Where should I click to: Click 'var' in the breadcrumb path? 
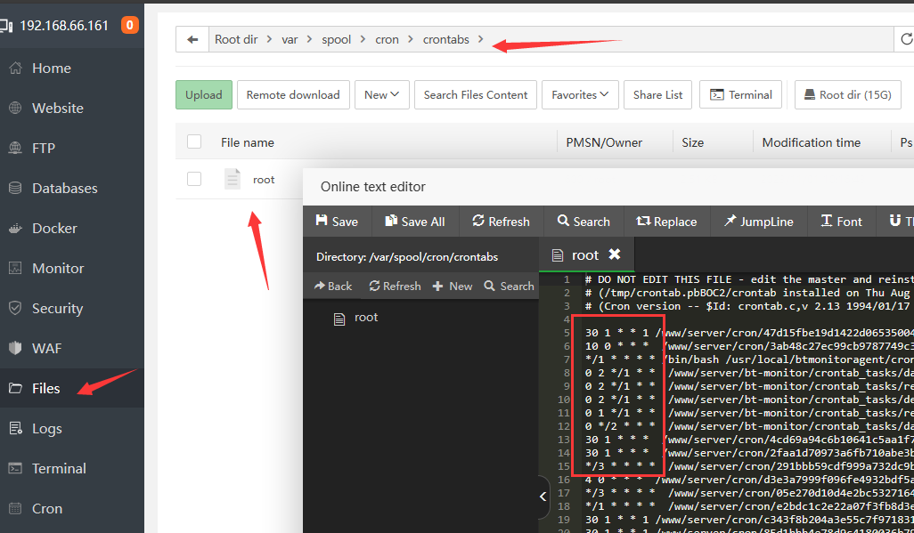pos(290,40)
